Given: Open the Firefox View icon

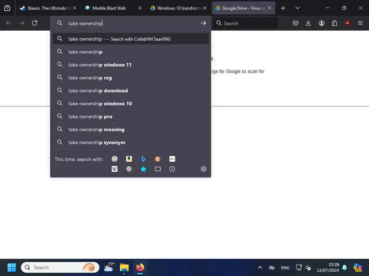Looking at the screenshot, I should tap(7, 8).
